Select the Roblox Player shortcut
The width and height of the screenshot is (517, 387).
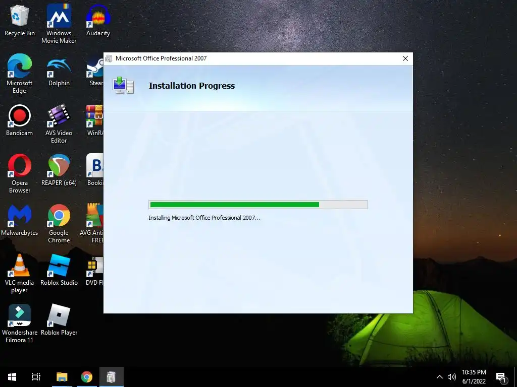pos(59,320)
